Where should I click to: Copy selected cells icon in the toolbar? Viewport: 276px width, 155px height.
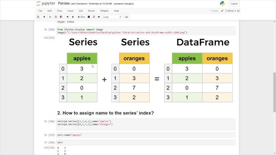(56, 17)
